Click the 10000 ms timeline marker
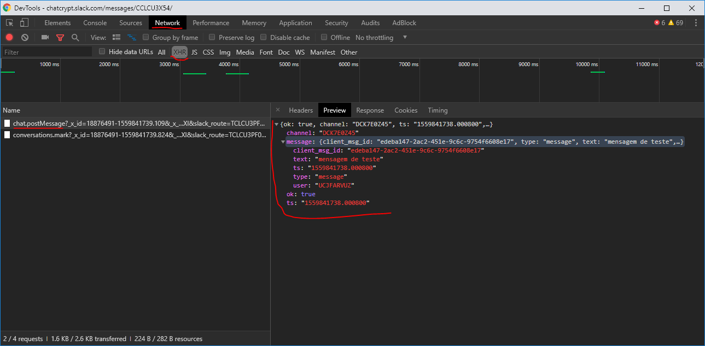 [x=586, y=64]
